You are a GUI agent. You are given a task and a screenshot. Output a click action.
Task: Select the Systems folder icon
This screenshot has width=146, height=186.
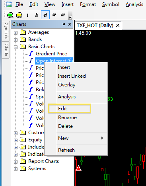pyautogui.click(x=23, y=168)
